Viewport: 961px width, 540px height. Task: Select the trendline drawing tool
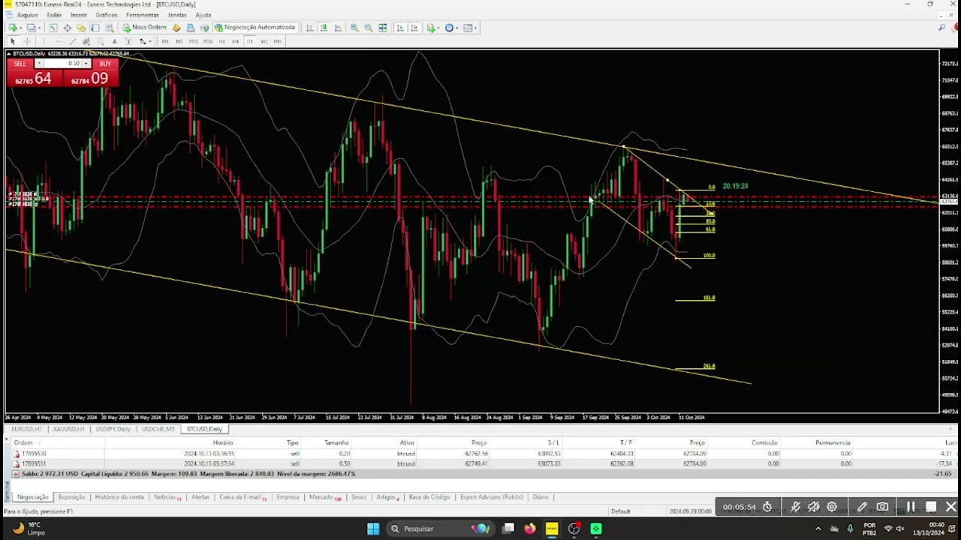[72, 41]
